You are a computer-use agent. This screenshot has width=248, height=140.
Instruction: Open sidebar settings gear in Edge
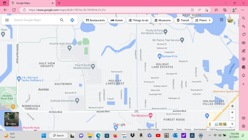tap(243, 126)
